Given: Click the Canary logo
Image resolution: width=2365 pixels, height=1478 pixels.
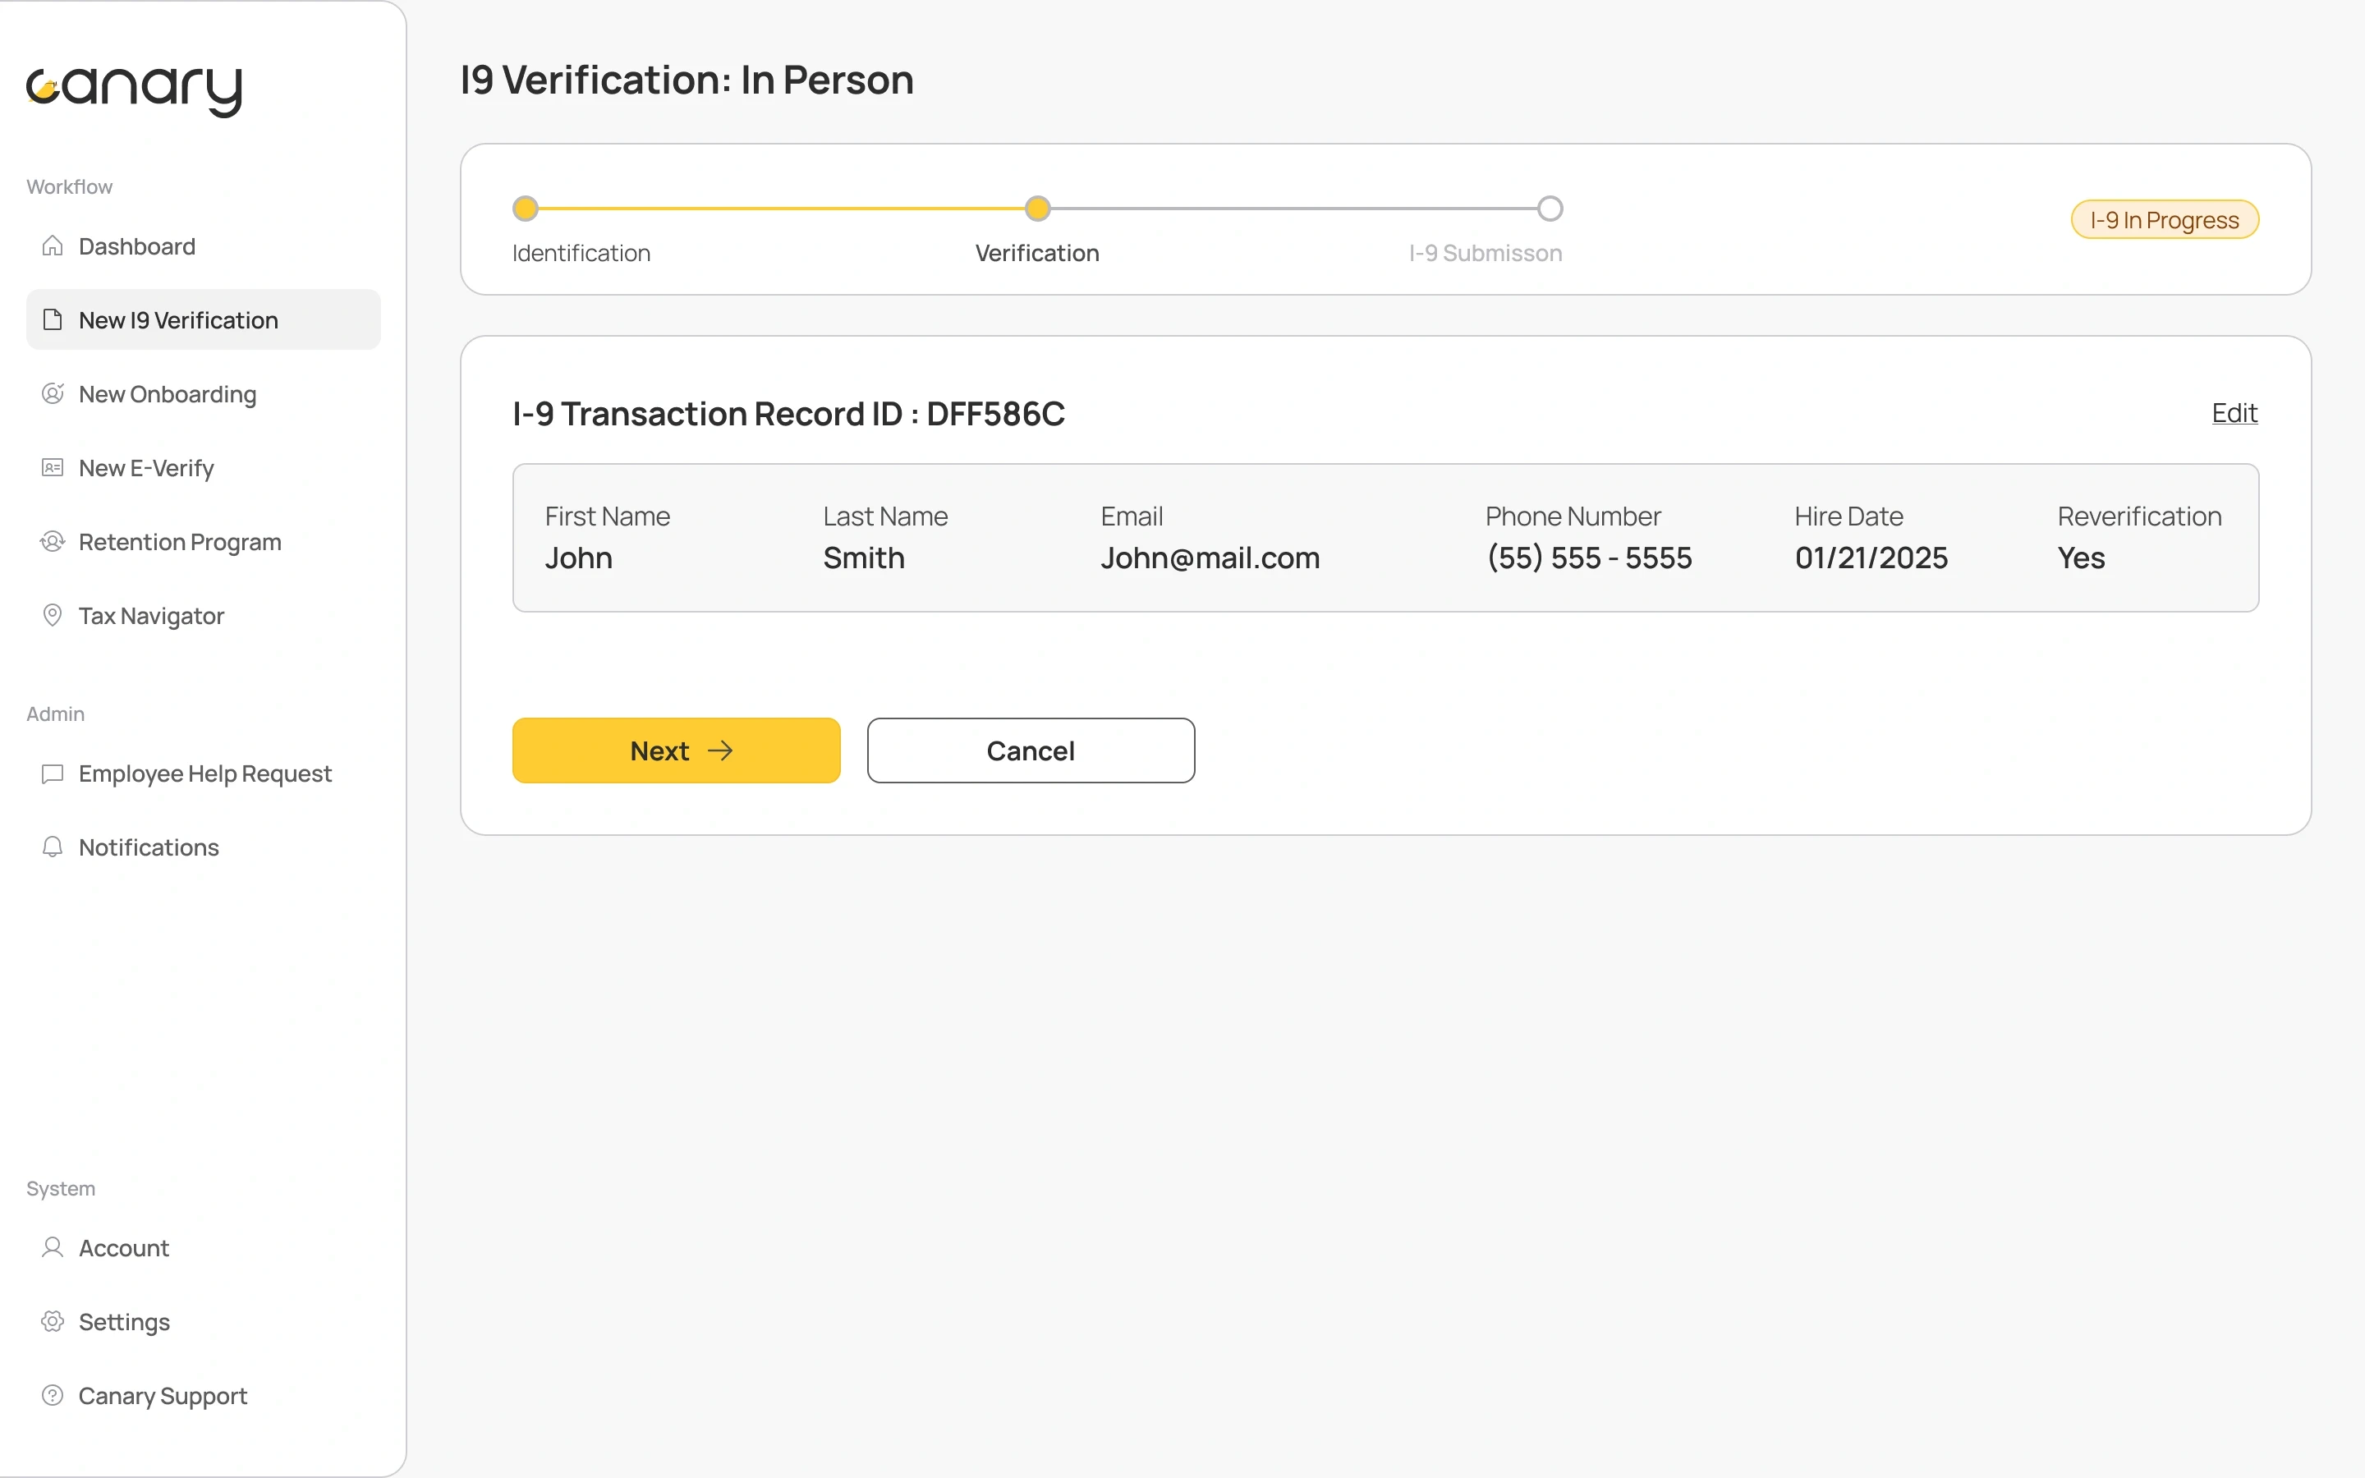Looking at the screenshot, I should click(134, 90).
